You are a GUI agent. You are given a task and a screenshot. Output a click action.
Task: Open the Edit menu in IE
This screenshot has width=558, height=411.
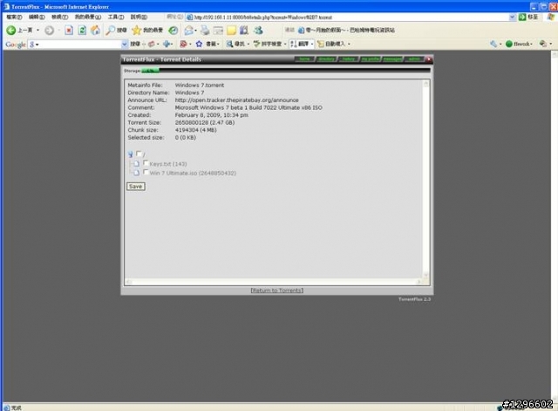tap(37, 17)
